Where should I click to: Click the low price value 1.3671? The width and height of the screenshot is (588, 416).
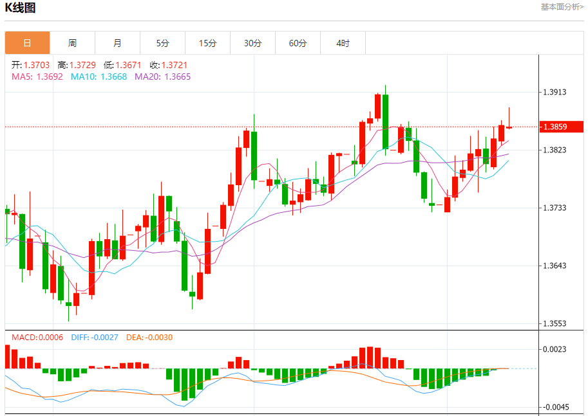(128, 65)
